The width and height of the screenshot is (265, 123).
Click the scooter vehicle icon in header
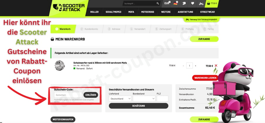[201, 4]
